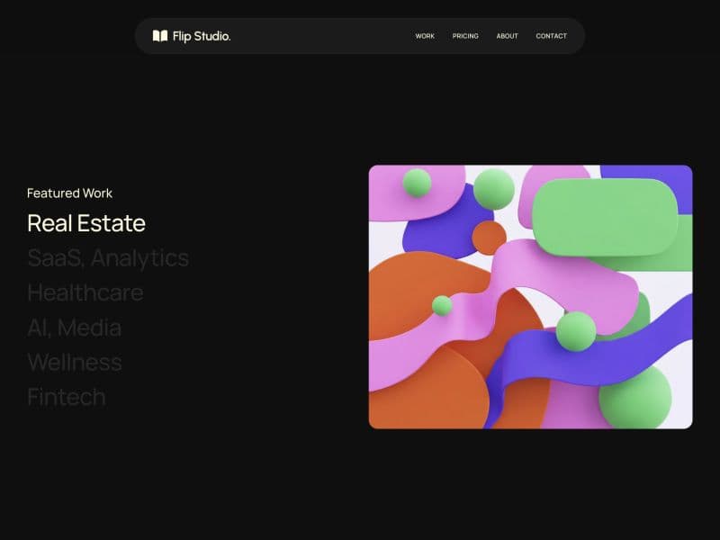This screenshot has width=720, height=540.
Task: Choose the Healthcare project entry
Action: [x=85, y=292]
